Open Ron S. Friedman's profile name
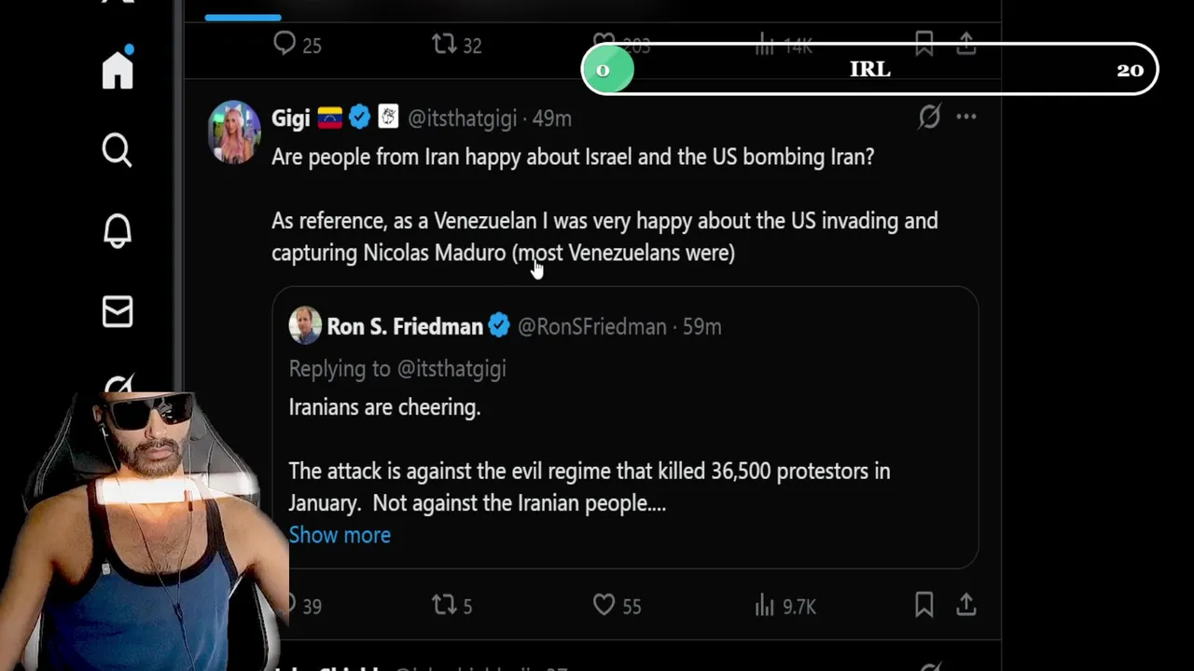 tap(404, 326)
